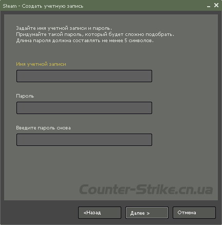This screenshot has height=225, width=222.
Task: Click the Длина пароля должна составлять line
Action: (x=85, y=41)
